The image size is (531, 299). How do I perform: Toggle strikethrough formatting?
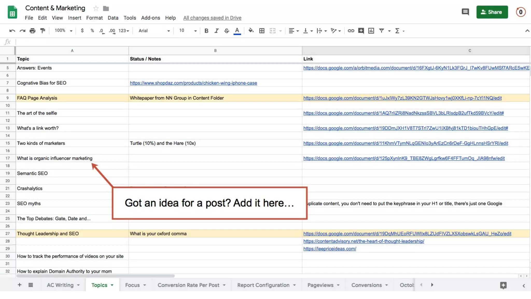point(227,31)
